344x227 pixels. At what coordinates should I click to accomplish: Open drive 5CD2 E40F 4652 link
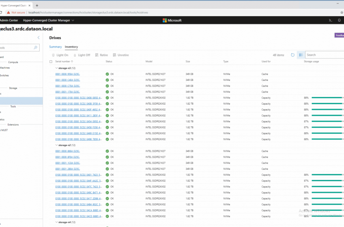click(79, 110)
